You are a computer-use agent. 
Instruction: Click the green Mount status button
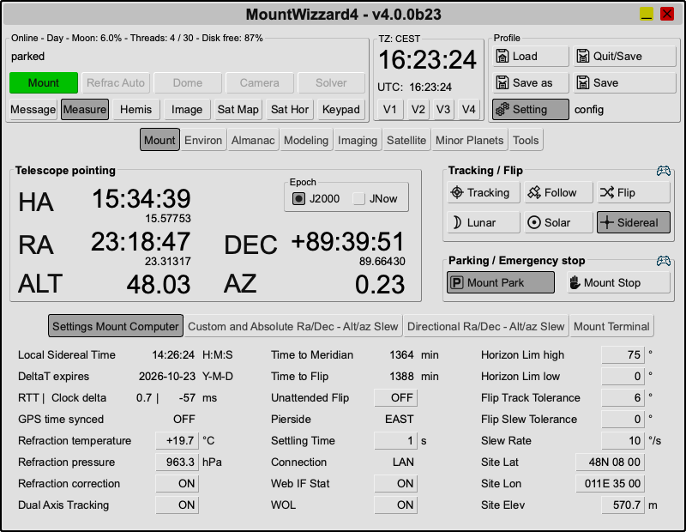tap(44, 82)
